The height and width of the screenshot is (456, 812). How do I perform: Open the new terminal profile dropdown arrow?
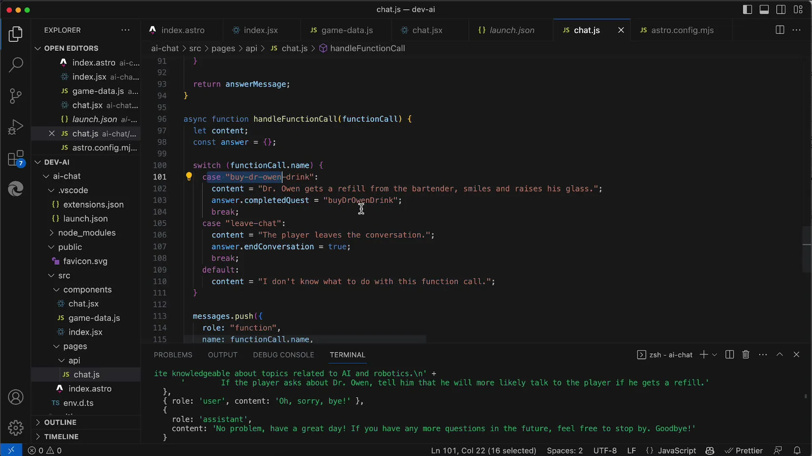click(x=715, y=354)
